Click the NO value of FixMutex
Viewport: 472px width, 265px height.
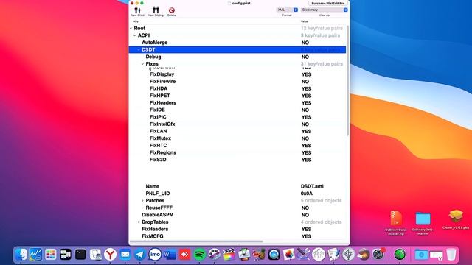click(x=305, y=138)
